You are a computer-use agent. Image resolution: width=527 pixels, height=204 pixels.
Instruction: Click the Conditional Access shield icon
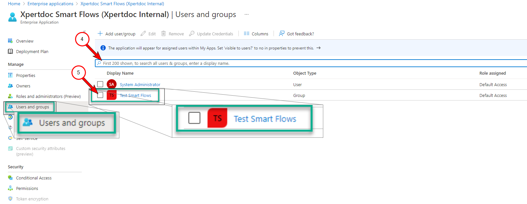pos(10,178)
